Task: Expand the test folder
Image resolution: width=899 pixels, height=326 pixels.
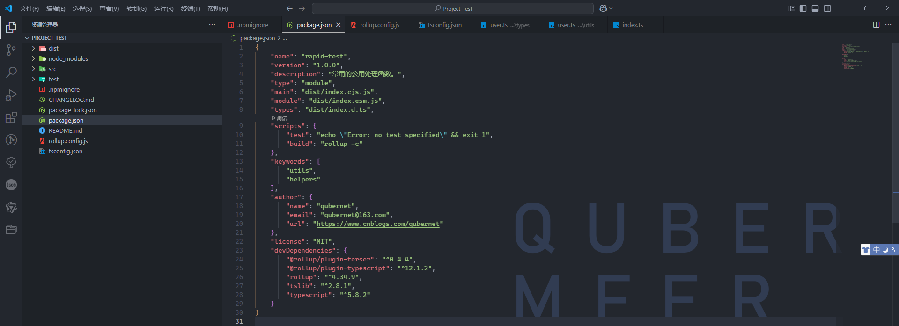Action: (x=33, y=79)
